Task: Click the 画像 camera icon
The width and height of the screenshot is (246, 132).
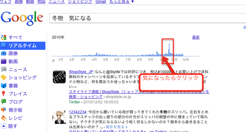Action: pyautogui.click(x=3, y=53)
